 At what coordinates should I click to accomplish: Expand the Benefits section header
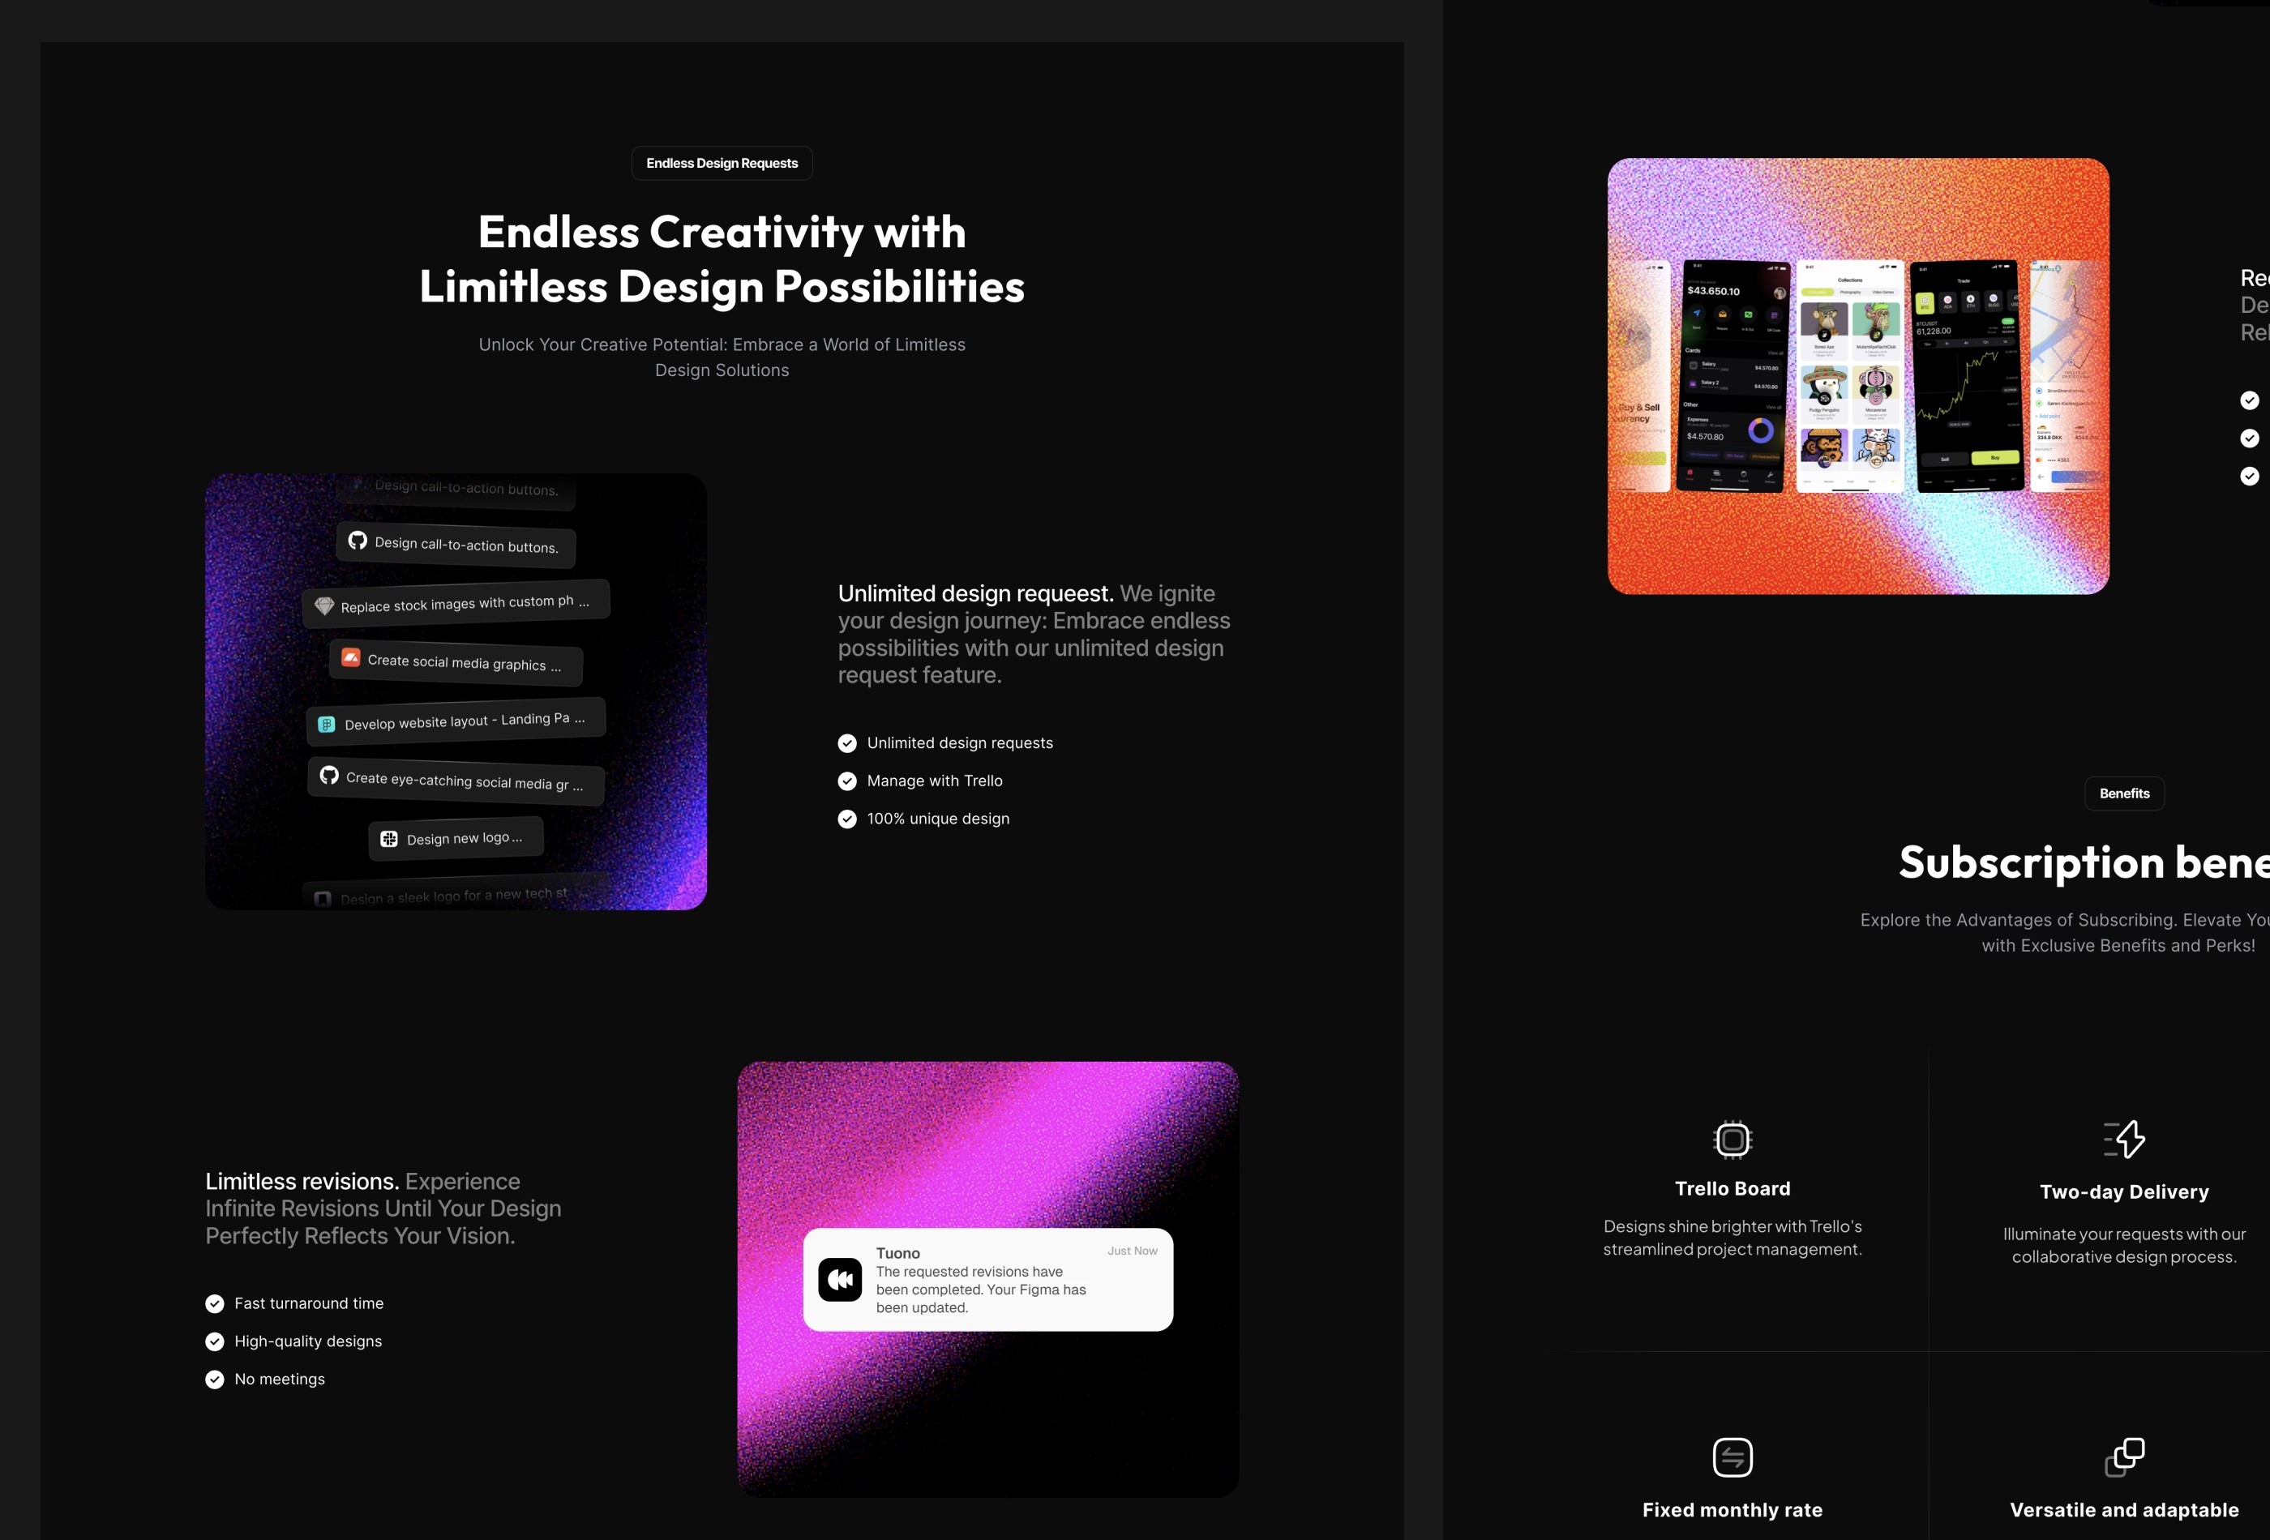tap(2122, 793)
